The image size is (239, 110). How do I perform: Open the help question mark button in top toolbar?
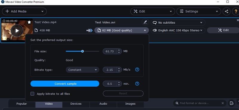(235, 11)
